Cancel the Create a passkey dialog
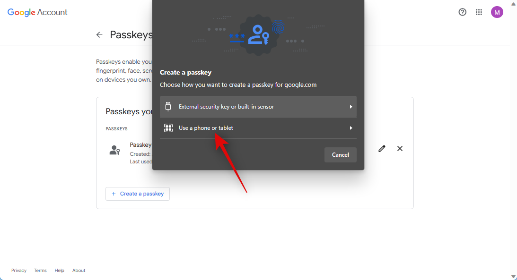 point(340,155)
